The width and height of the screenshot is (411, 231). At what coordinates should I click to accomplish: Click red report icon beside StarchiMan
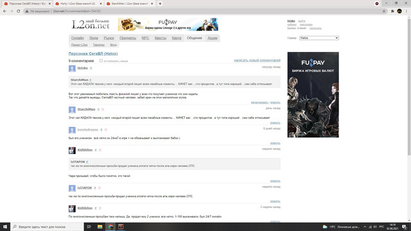tap(103, 109)
